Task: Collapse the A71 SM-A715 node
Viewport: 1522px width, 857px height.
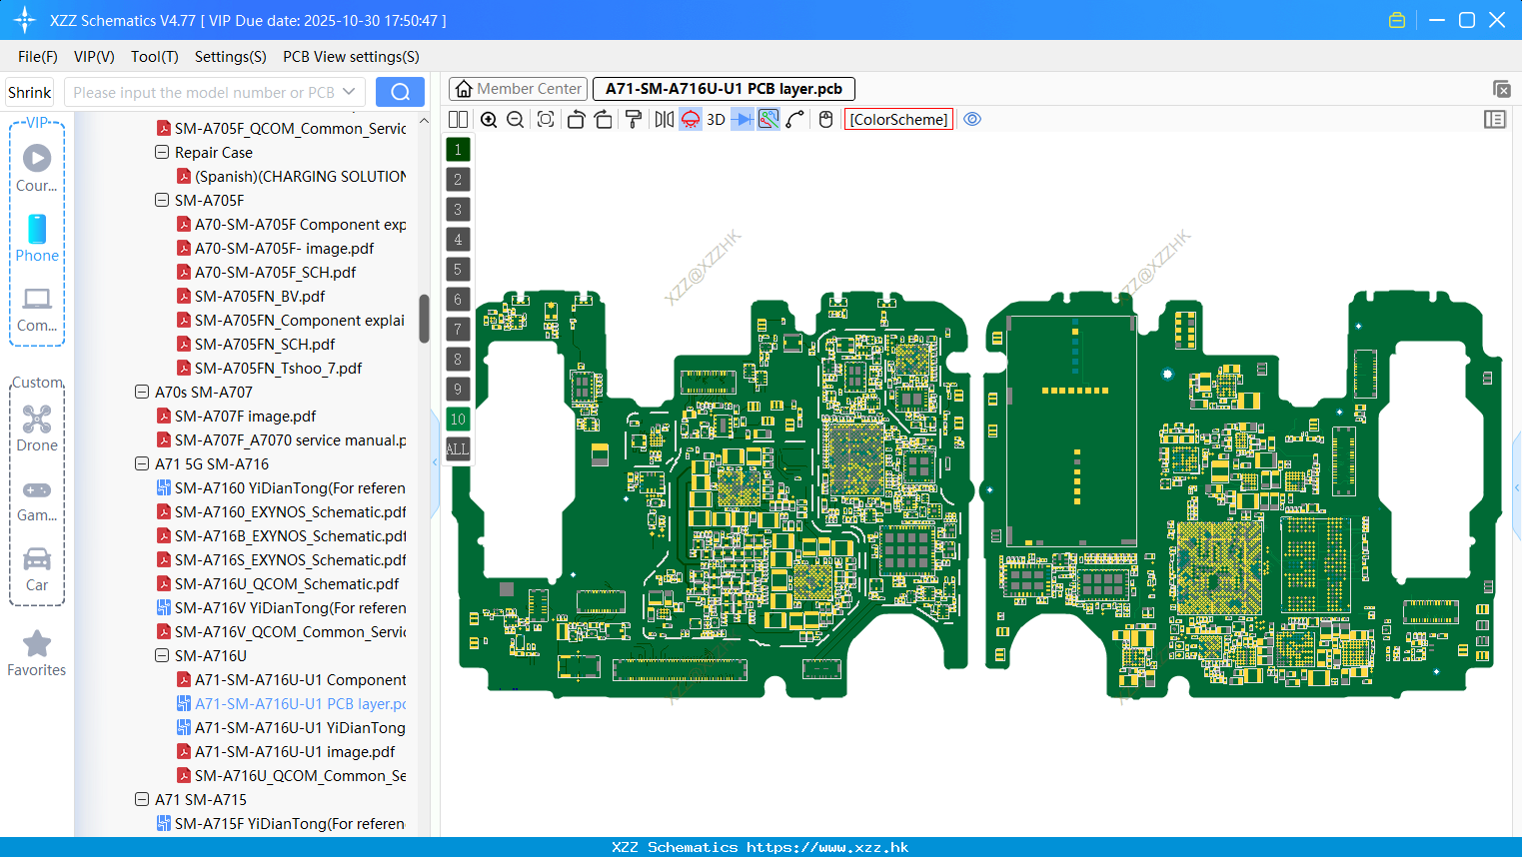Action: (x=142, y=800)
